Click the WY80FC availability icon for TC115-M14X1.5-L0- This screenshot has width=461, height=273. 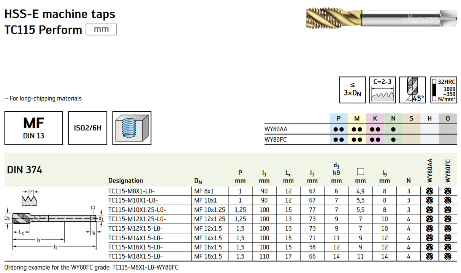pyautogui.click(x=448, y=238)
